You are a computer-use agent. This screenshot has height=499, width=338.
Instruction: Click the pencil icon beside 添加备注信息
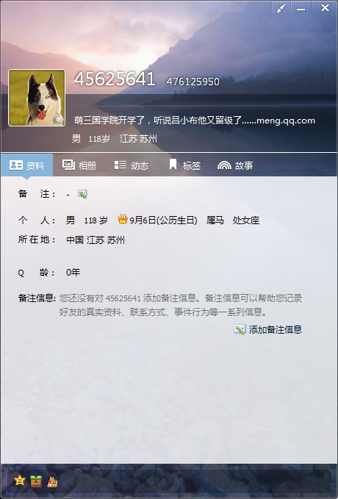point(240,329)
